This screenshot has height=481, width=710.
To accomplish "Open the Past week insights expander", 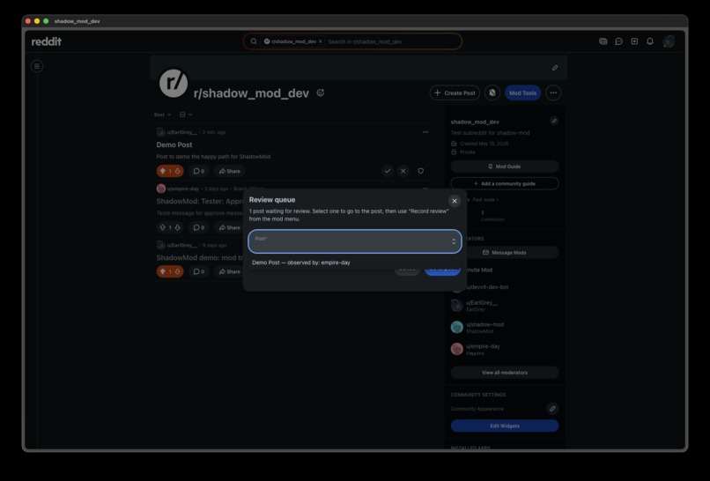I will coord(485,200).
